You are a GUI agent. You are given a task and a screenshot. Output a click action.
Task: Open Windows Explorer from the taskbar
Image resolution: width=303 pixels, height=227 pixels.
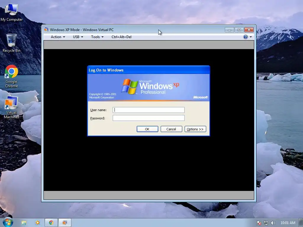[x=24, y=223]
